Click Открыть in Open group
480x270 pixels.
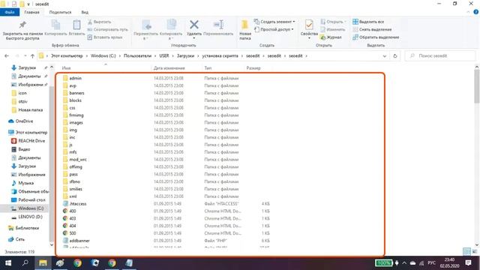(333, 22)
